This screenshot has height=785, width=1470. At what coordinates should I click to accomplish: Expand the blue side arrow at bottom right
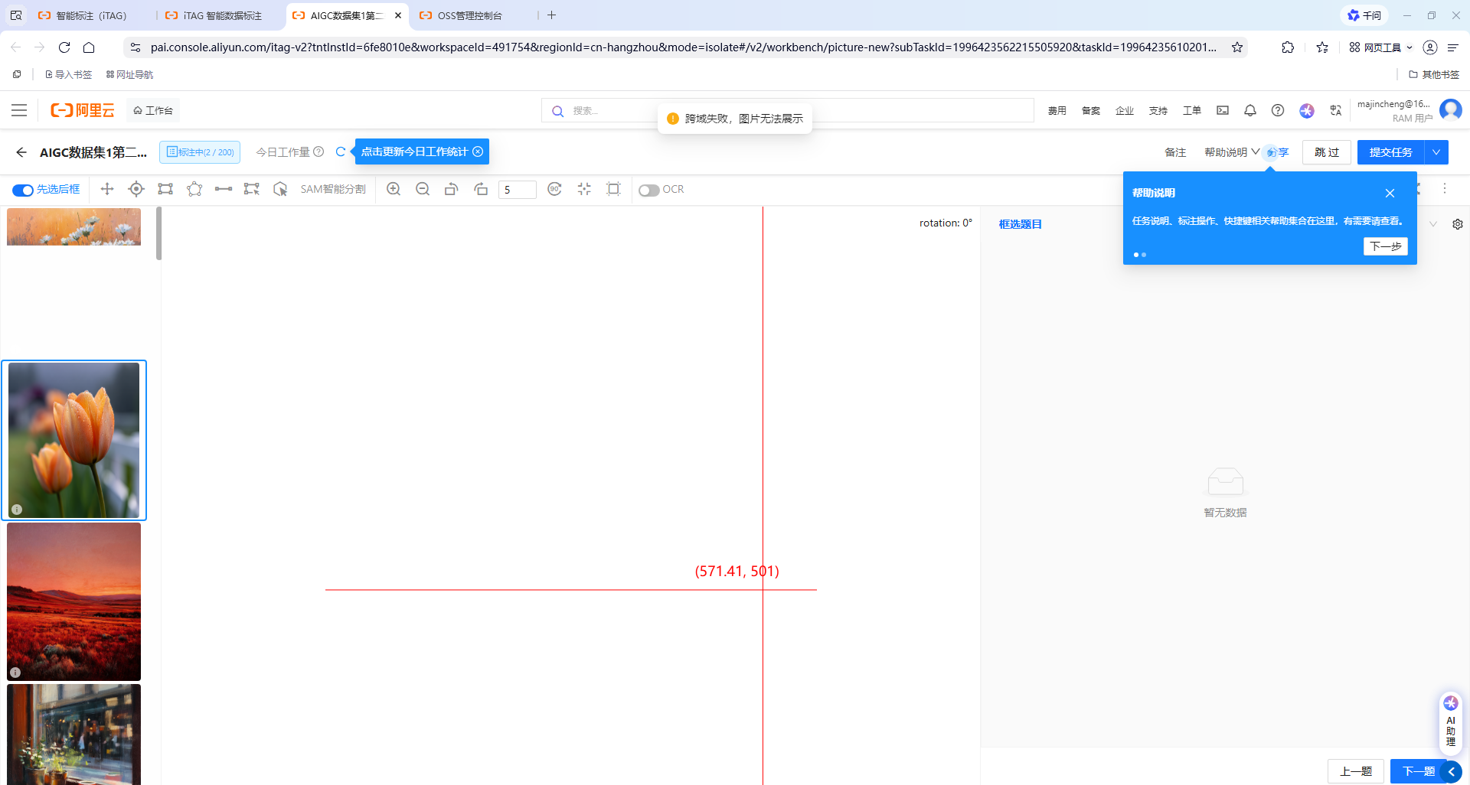[1451, 772]
